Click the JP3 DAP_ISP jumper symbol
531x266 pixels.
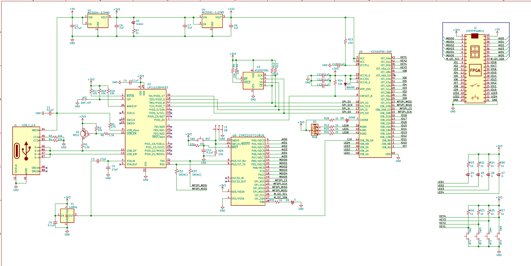(x=84, y=99)
